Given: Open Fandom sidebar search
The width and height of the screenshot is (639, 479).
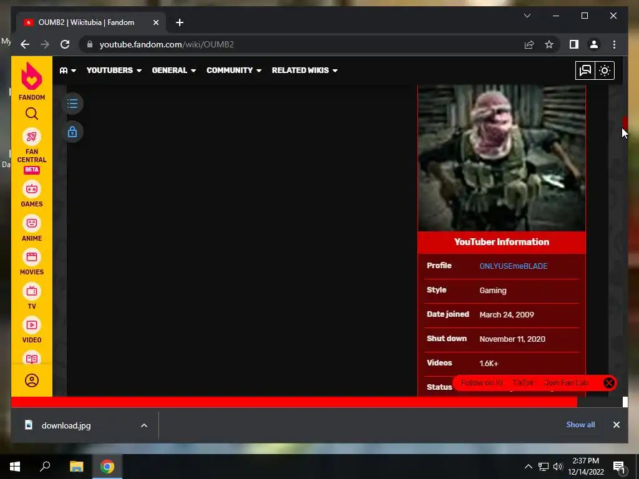Looking at the screenshot, I should [x=31, y=114].
